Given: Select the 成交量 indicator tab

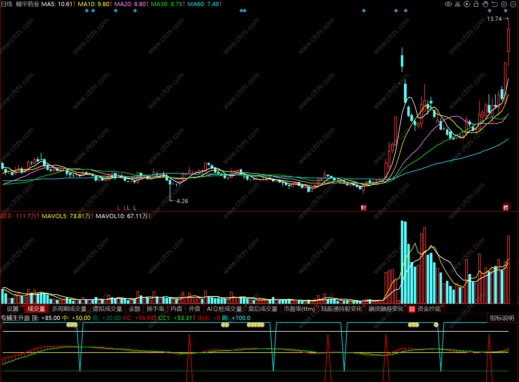Looking at the screenshot, I should tap(36, 309).
